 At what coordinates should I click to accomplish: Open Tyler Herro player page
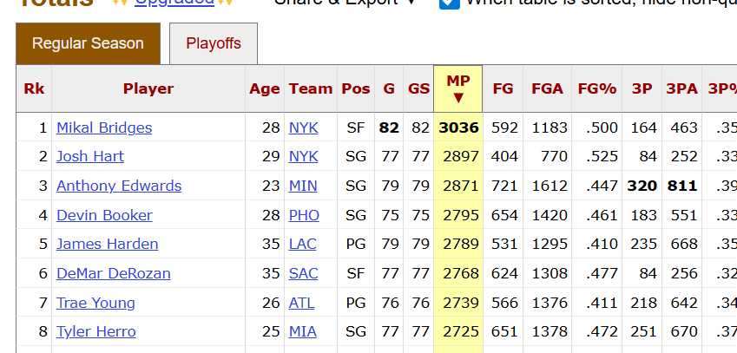[95, 331]
